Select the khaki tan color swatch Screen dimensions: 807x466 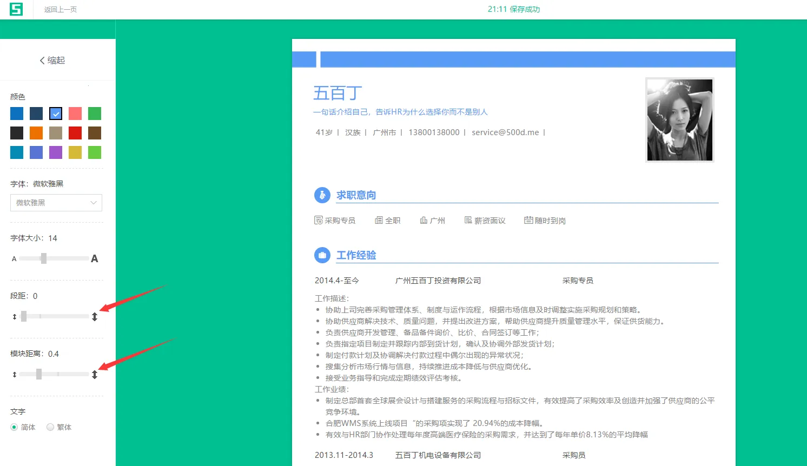click(x=56, y=133)
